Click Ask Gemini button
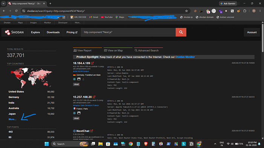 [228, 3]
